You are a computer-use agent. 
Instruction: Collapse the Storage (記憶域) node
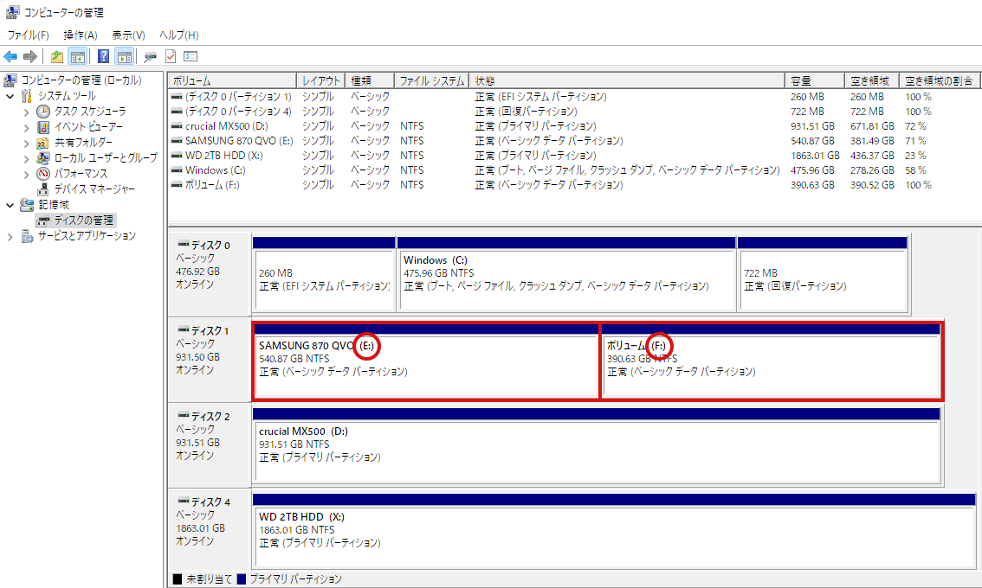10,205
